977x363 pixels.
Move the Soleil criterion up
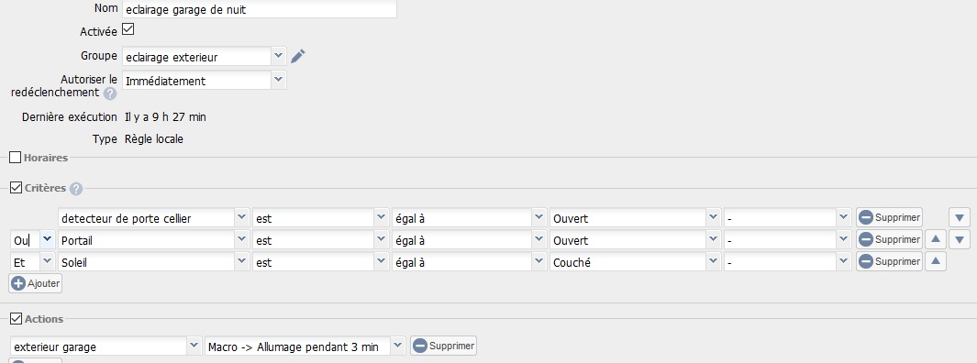coord(935,261)
